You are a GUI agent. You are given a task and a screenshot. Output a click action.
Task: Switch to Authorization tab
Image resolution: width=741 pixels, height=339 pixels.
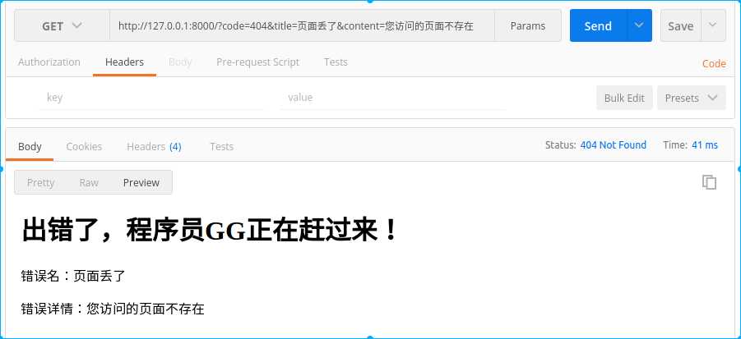pyautogui.click(x=49, y=62)
